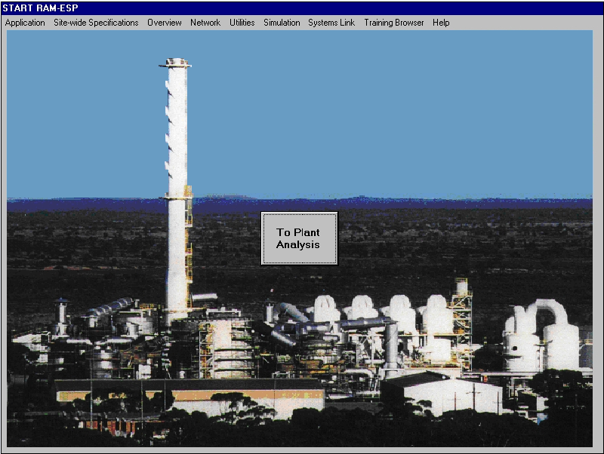Image resolution: width=604 pixels, height=454 pixels.
Task: Open the Overview menu
Action: [165, 23]
